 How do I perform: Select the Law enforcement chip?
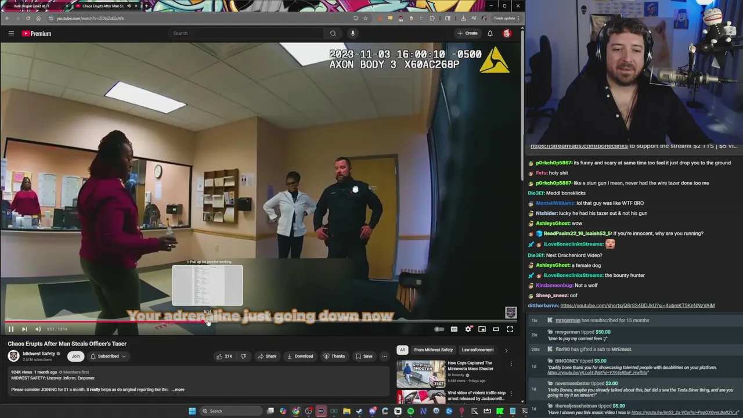coord(478,349)
